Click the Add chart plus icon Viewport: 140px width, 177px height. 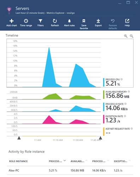coord(12,21)
